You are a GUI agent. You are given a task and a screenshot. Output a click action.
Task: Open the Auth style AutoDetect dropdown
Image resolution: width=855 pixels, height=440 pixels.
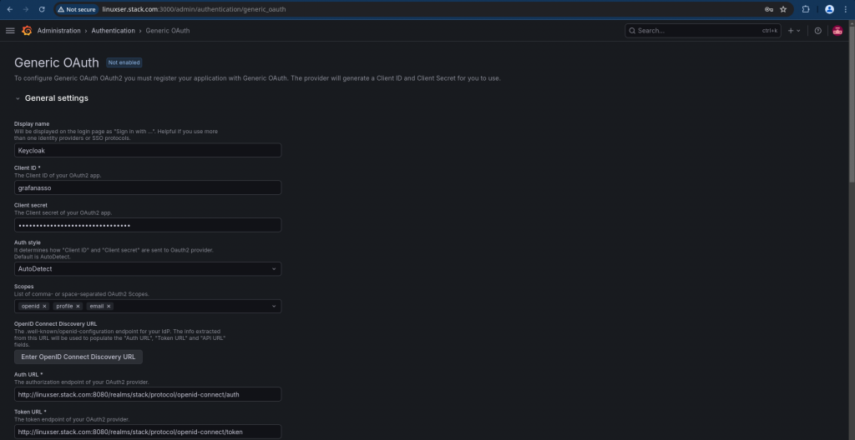[148, 269]
